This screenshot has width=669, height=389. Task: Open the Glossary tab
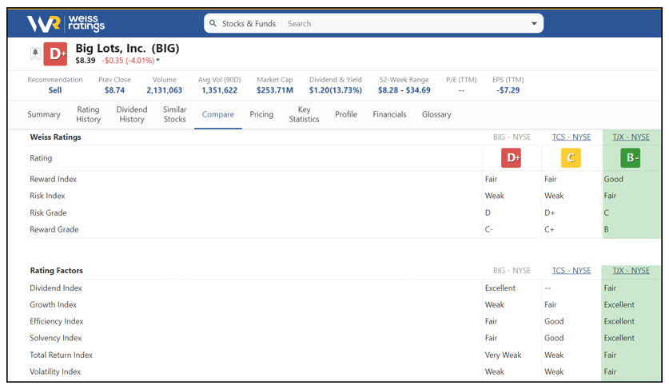coord(436,114)
